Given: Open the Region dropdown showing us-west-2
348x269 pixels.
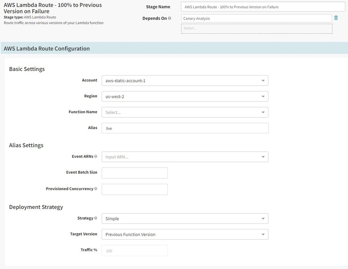Looking at the screenshot, I should (185, 96).
